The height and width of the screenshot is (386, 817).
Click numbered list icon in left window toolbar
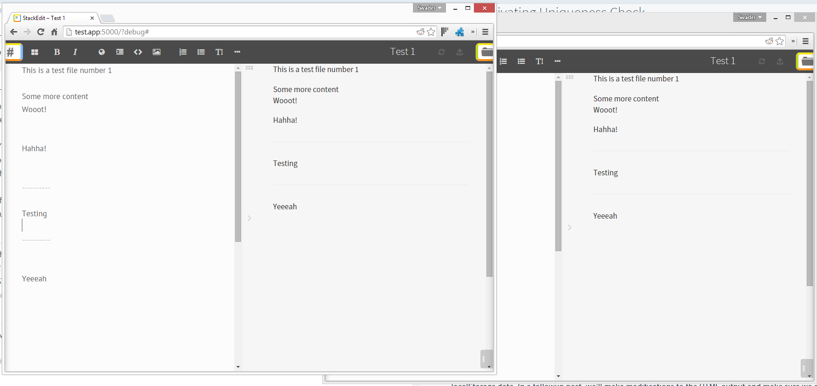(183, 52)
